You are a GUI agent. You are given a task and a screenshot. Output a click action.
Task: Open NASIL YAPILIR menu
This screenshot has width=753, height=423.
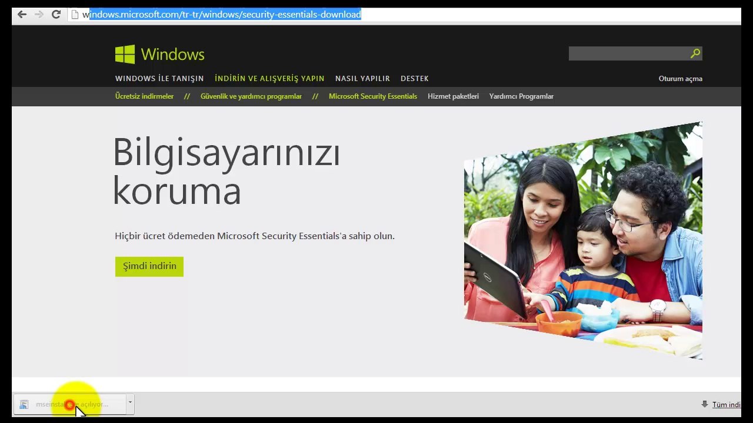click(362, 78)
